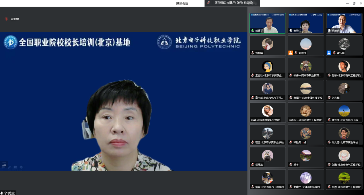Click the muted microphone icon for 刘利娟

click(x=252, y=53)
